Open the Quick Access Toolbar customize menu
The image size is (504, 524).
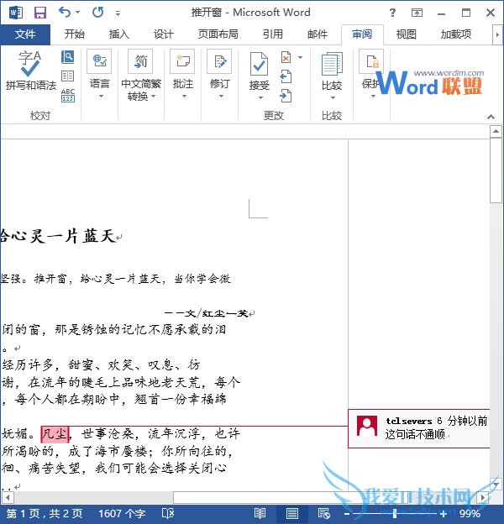(x=118, y=13)
